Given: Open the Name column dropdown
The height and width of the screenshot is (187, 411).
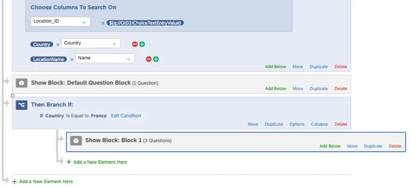Looking at the screenshot, I should (x=105, y=58).
